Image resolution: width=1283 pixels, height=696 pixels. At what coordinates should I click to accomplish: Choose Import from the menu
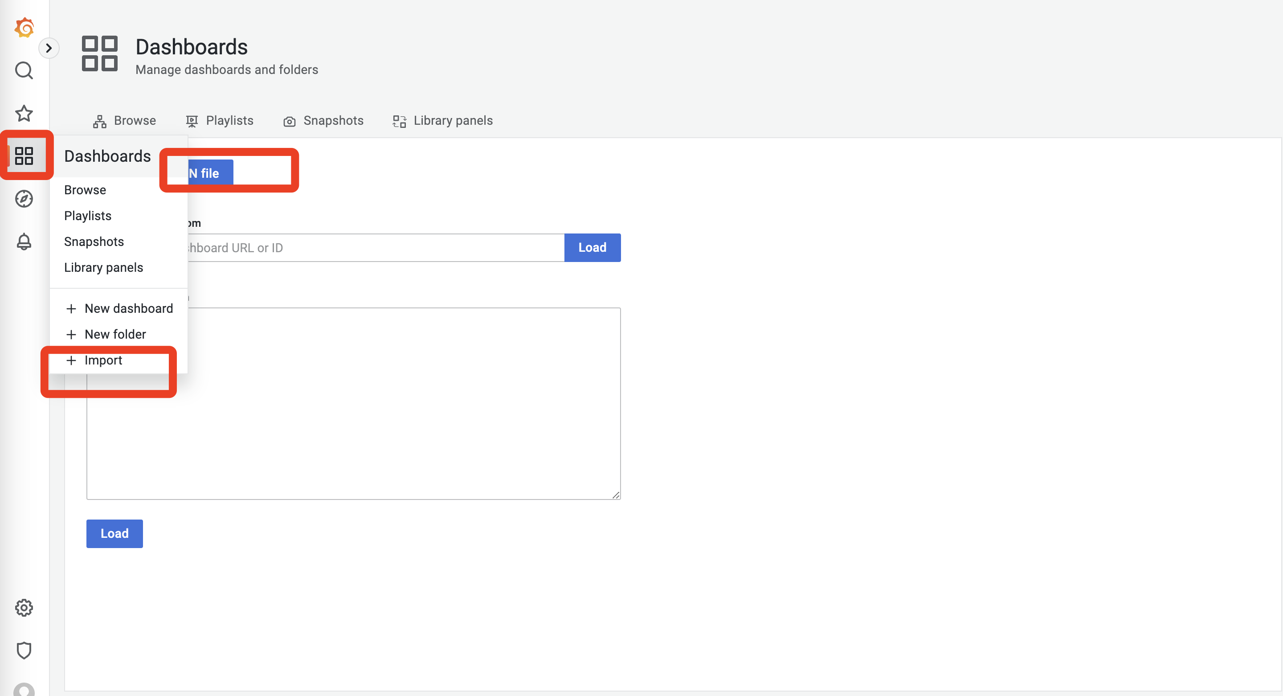point(94,360)
